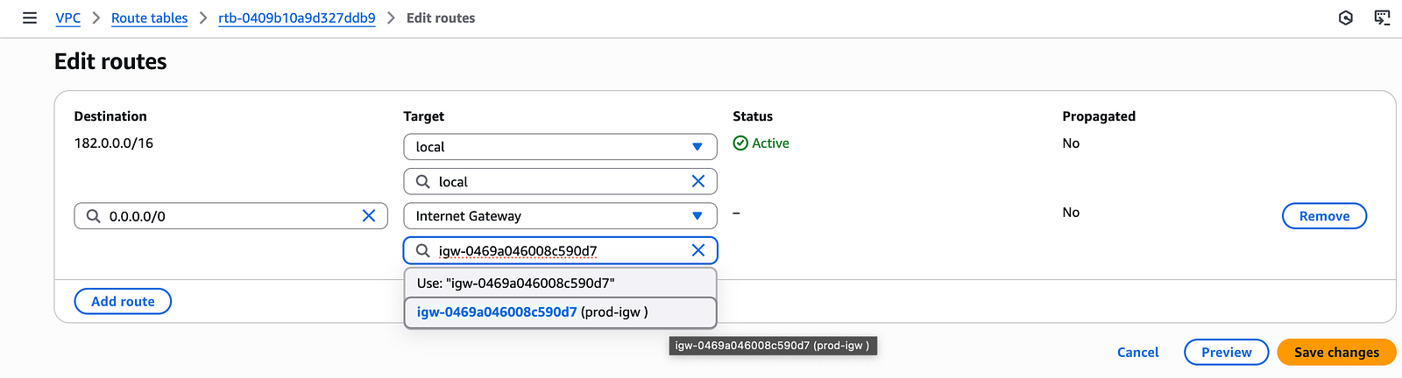Click Propagated No value for local route
The image size is (1402, 378).
1071,143
